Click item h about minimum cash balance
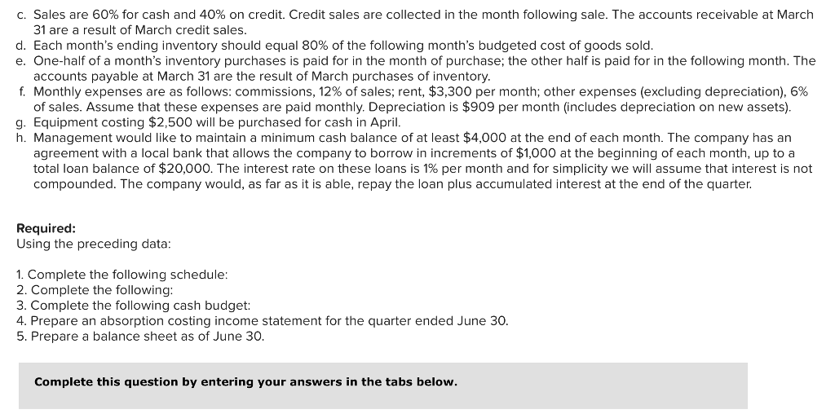835x414 pixels. (x=414, y=161)
